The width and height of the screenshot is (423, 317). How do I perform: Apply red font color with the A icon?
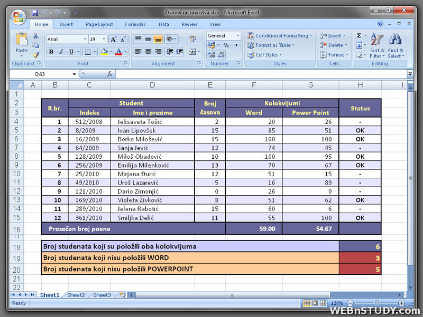(118, 51)
